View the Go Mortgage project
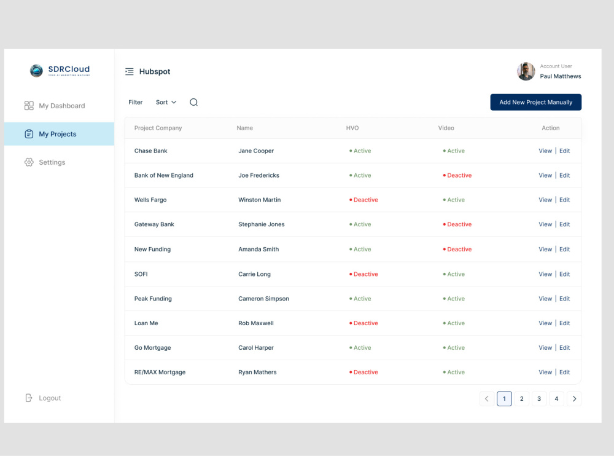 point(545,348)
